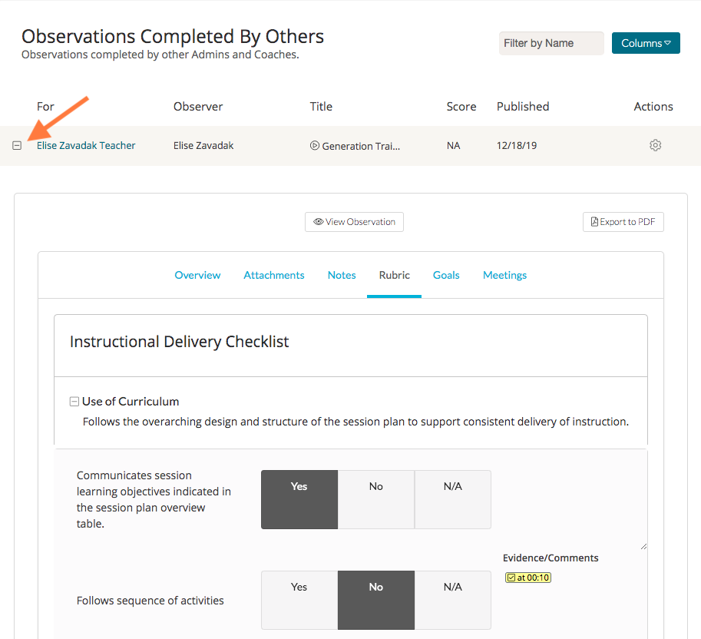
Task: Select No for communicates session learning objectives
Action: point(376,500)
